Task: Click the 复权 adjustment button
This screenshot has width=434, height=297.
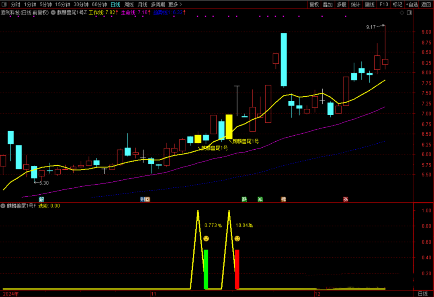Action: [314, 5]
